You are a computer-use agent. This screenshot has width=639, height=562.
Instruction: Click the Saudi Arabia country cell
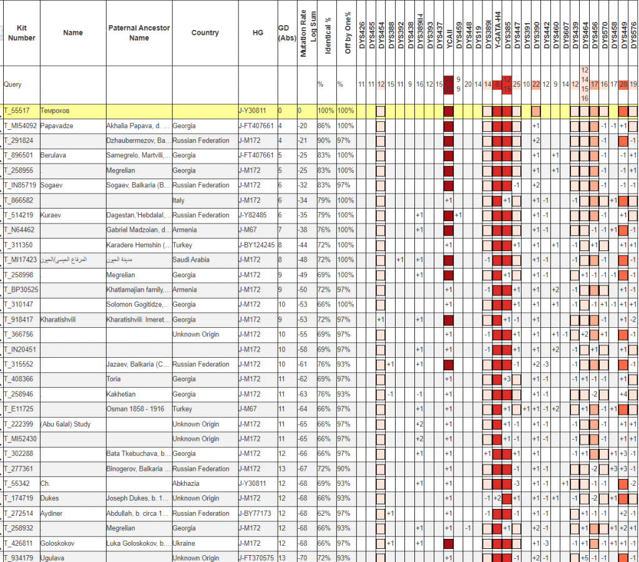(192, 260)
